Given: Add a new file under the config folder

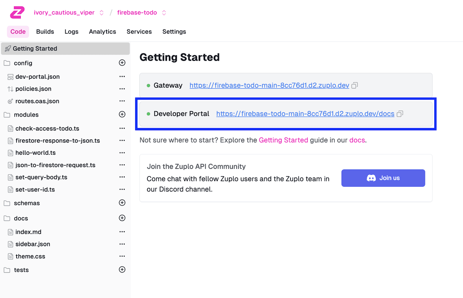Looking at the screenshot, I should (x=122, y=63).
